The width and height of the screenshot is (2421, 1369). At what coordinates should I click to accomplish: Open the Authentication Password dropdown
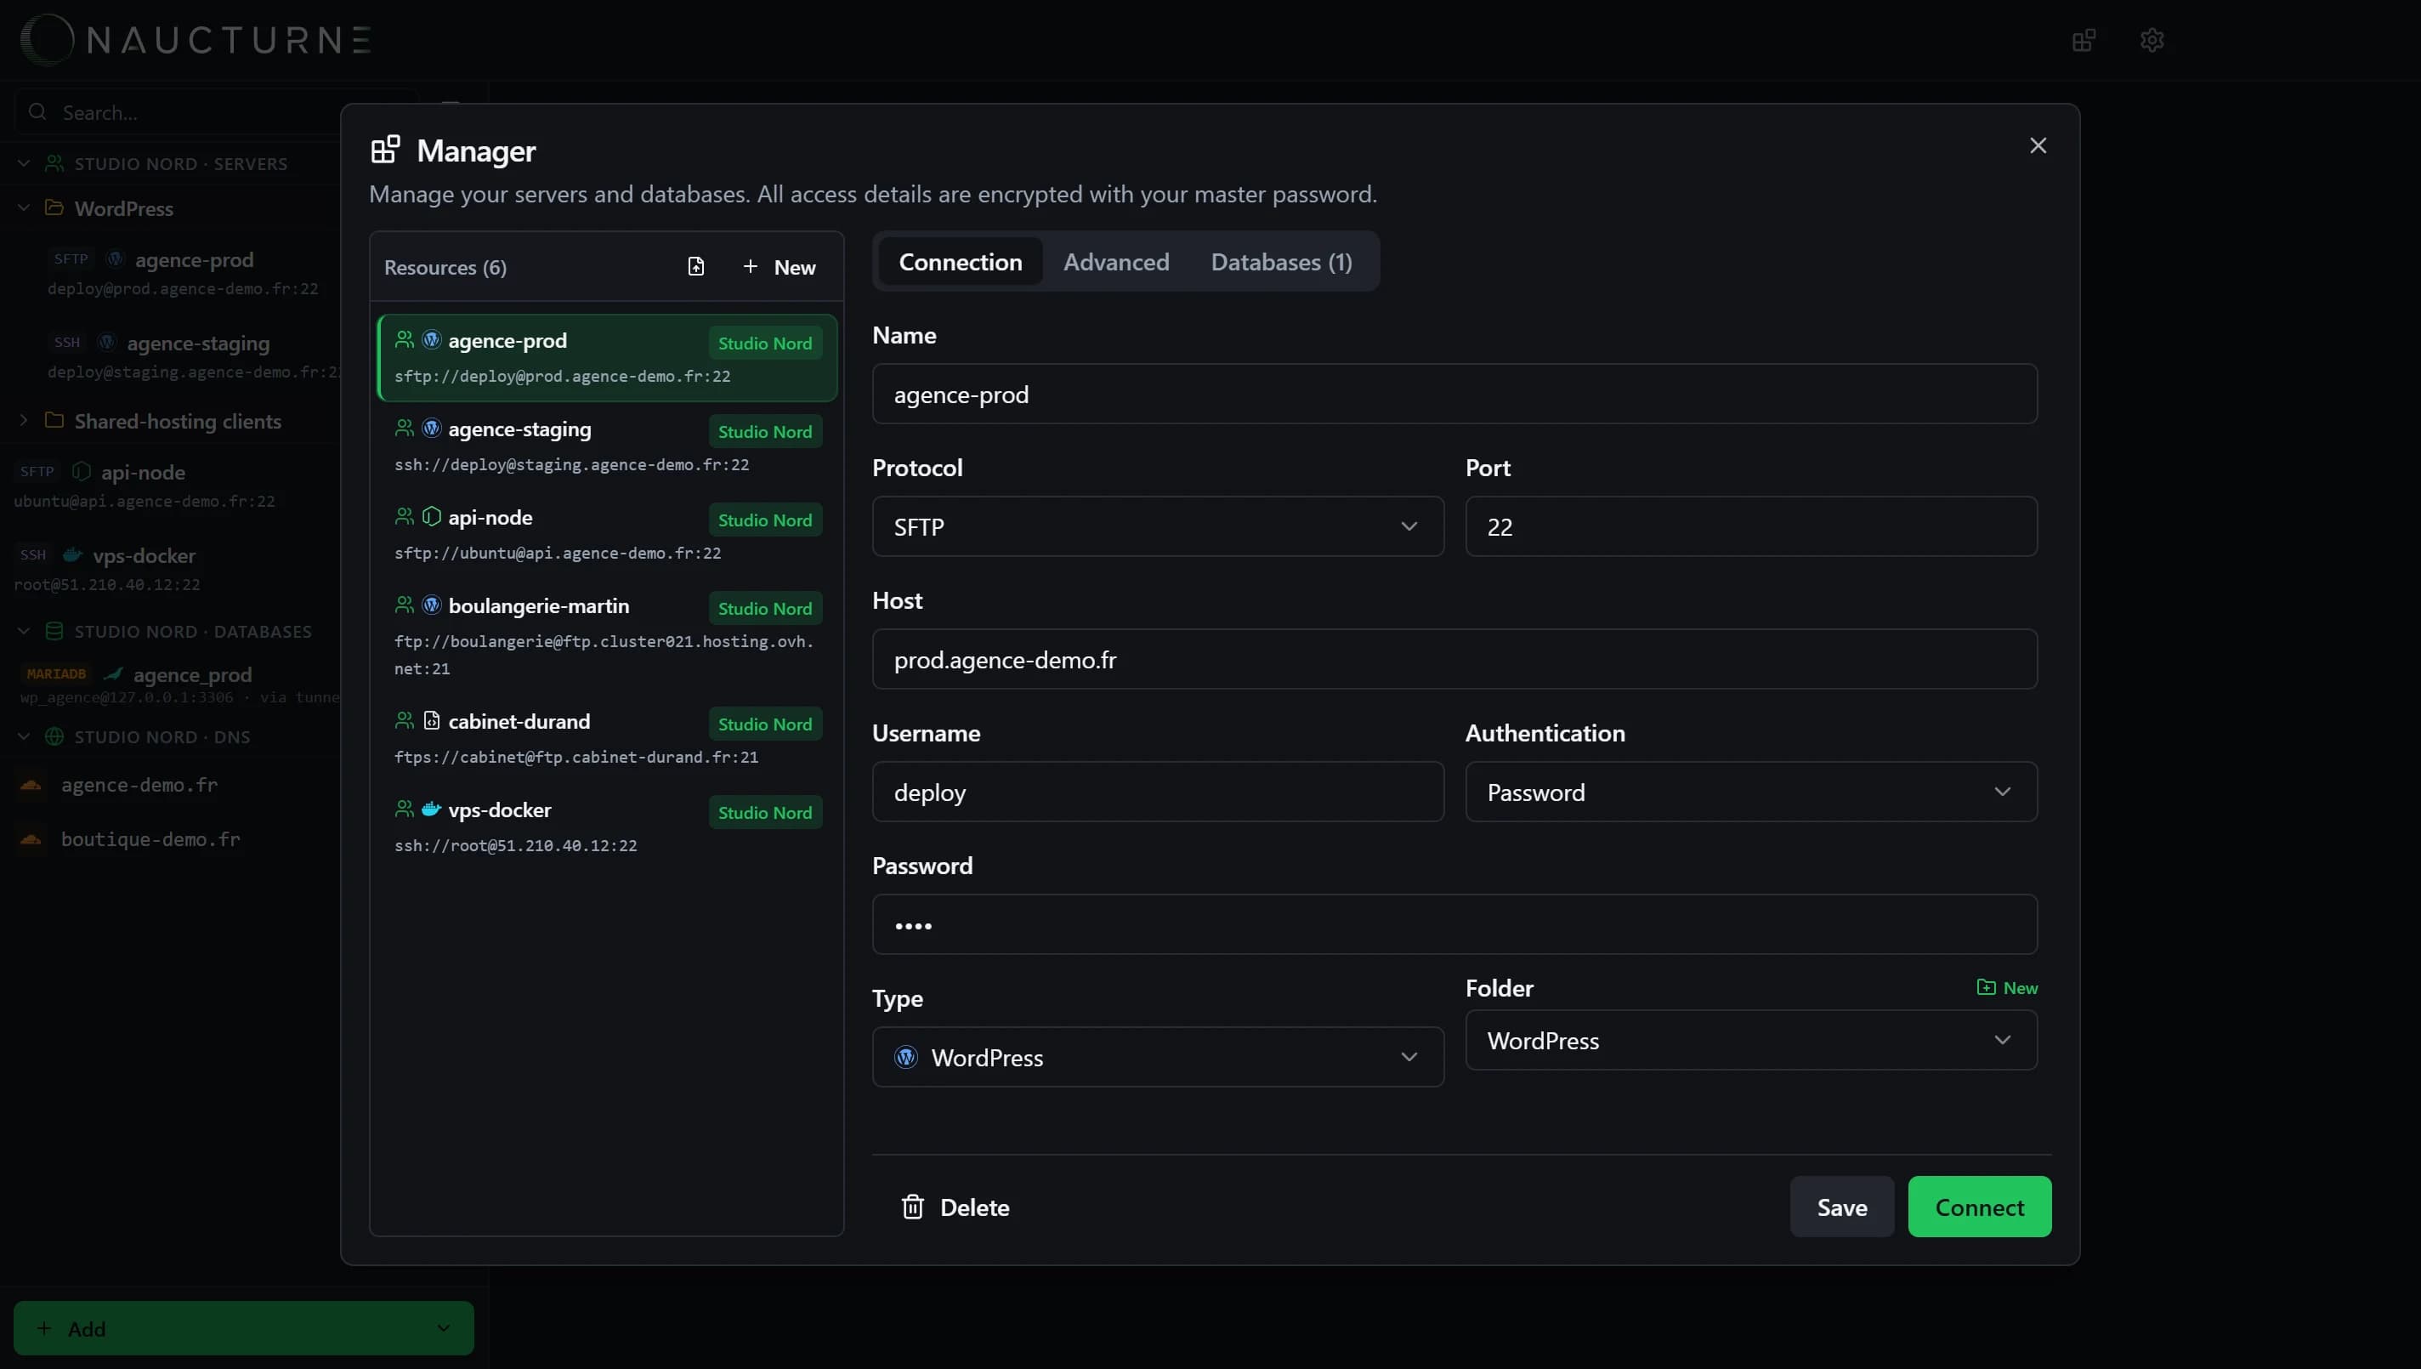pyautogui.click(x=1751, y=792)
